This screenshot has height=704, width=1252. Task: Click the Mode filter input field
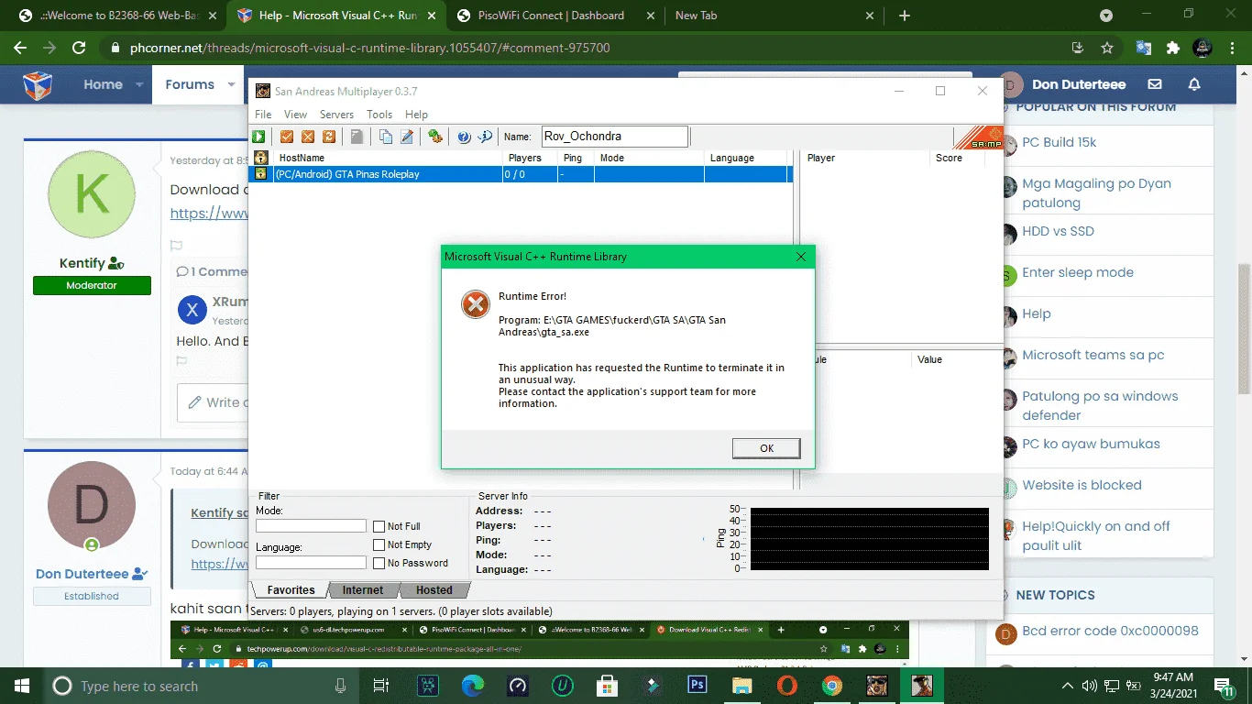click(x=311, y=526)
